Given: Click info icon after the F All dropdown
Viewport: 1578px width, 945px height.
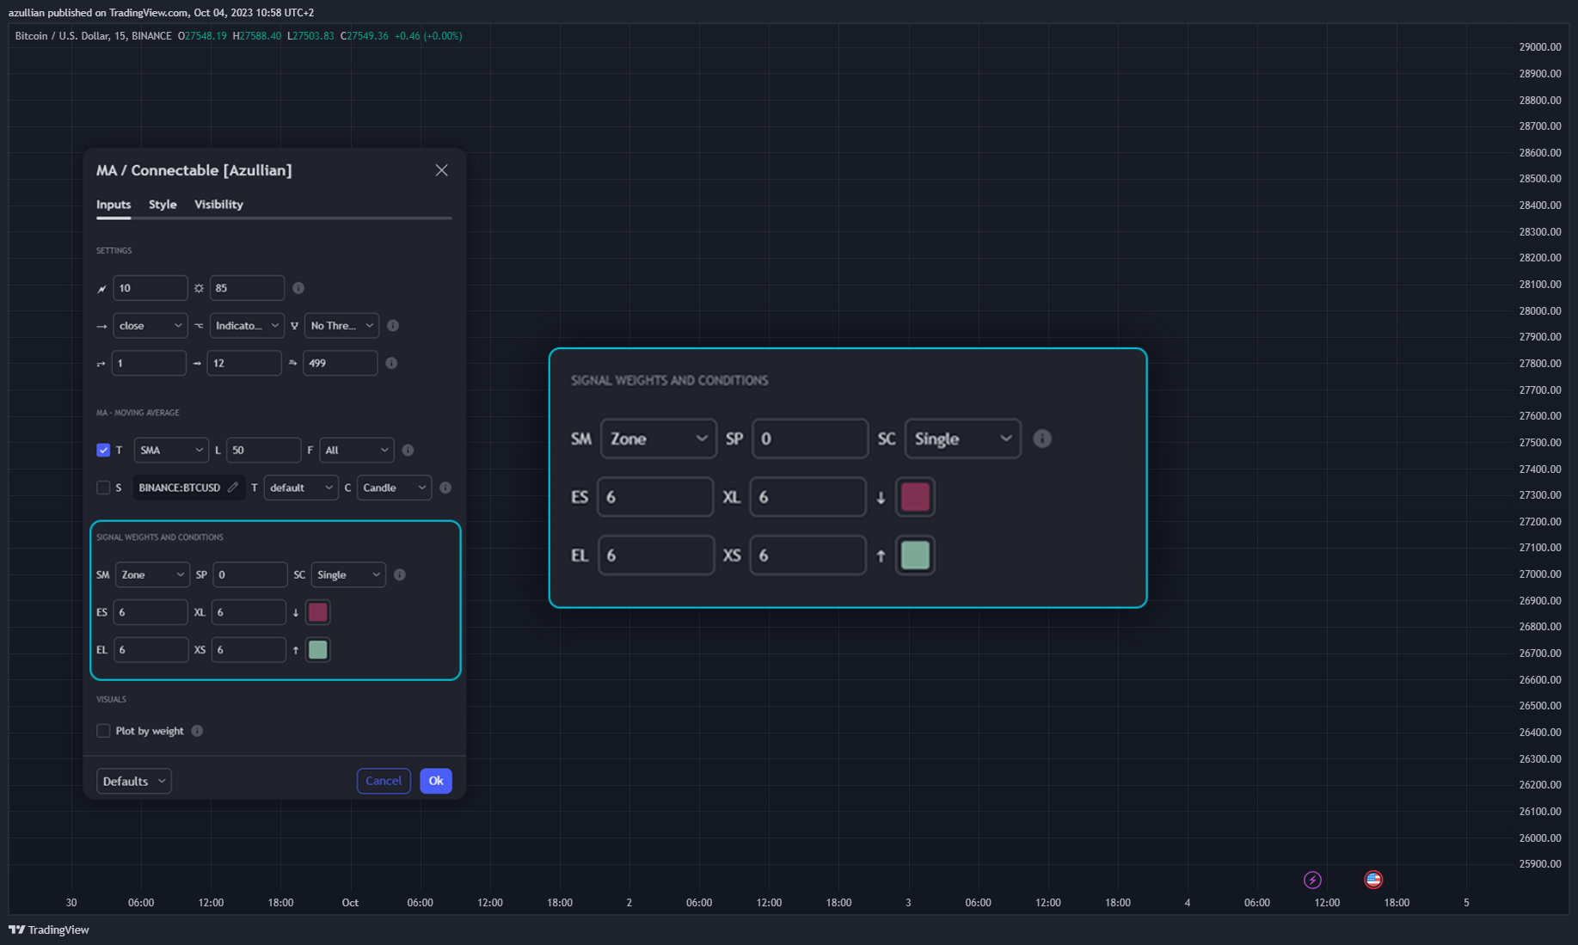Looking at the screenshot, I should 408,450.
